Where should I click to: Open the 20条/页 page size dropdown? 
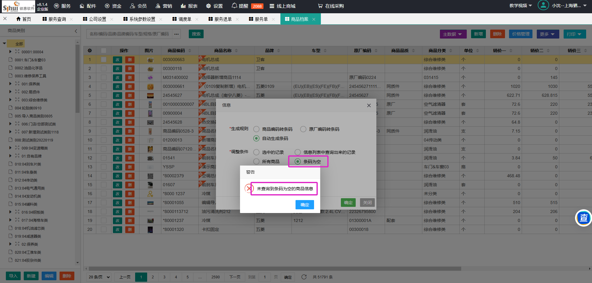99,277
